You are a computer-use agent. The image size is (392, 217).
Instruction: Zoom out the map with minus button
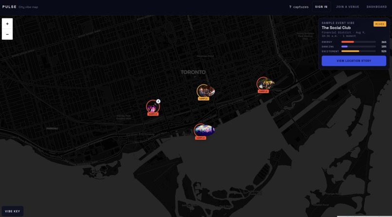(7, 34)
